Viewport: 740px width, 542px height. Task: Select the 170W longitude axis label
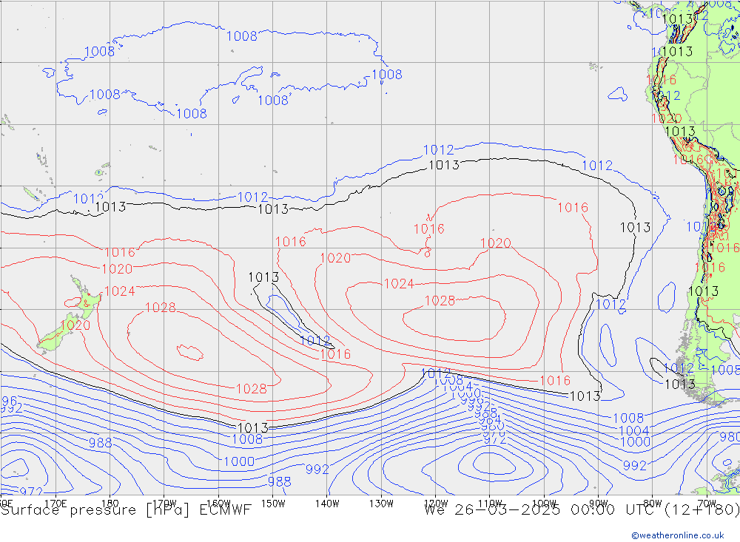coord(164,504)
